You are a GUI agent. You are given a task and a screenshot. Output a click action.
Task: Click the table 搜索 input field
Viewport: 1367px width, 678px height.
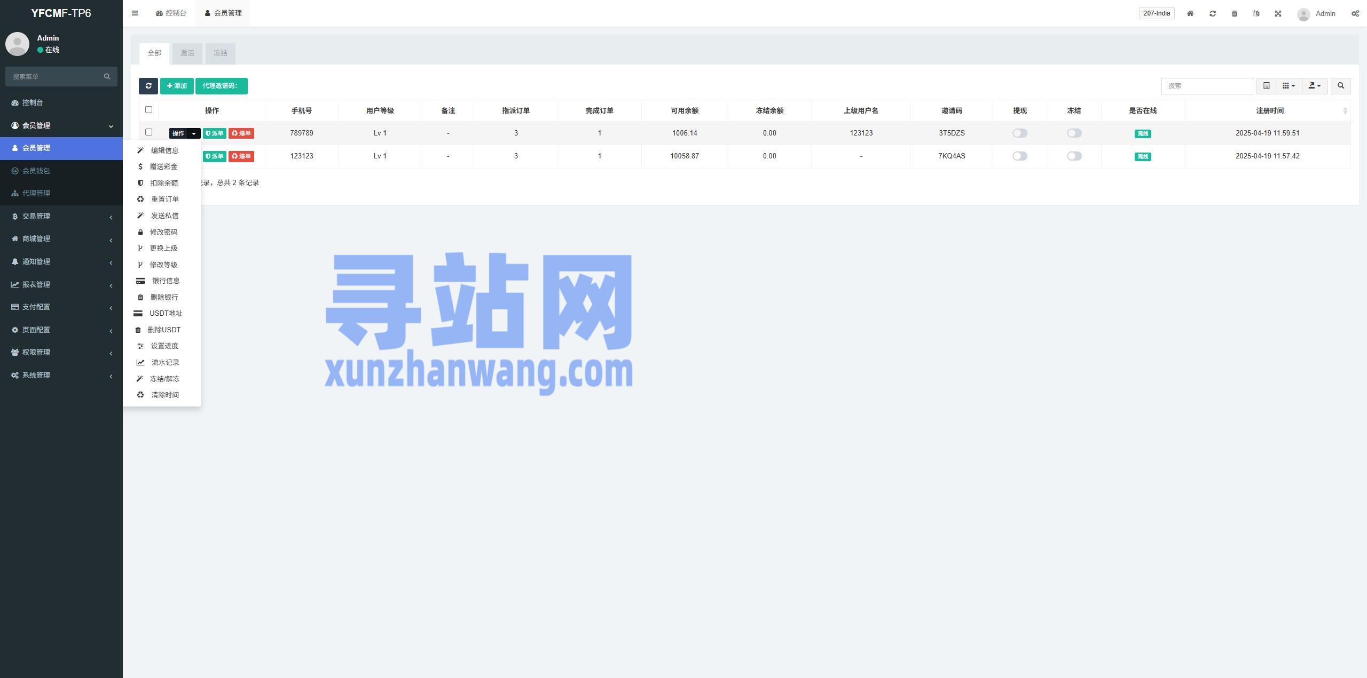pos(1207,86)
